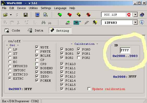Open the Help menu

[72, 8]
